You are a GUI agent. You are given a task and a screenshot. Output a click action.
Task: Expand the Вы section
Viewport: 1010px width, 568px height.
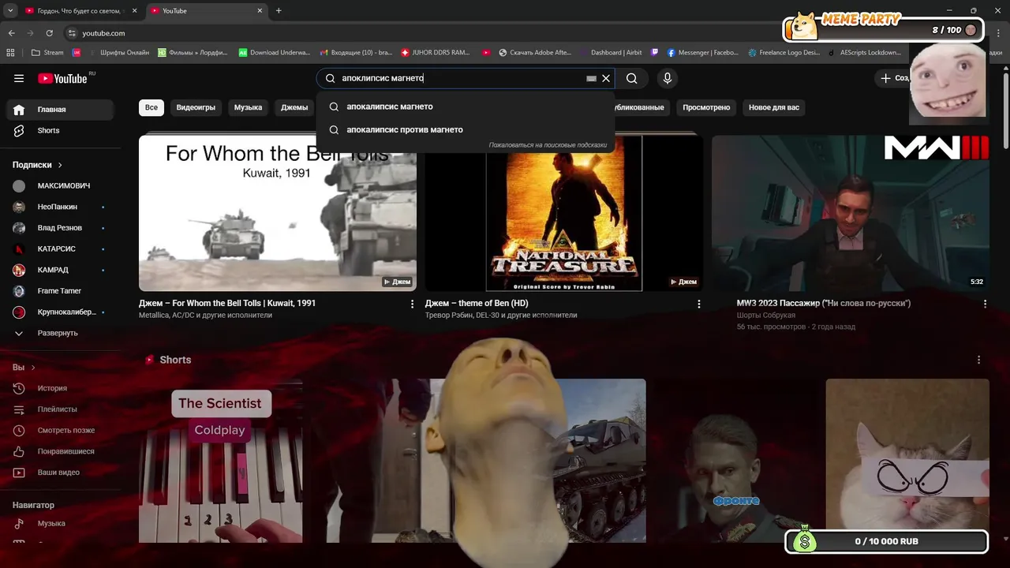(x=24, y=368)
